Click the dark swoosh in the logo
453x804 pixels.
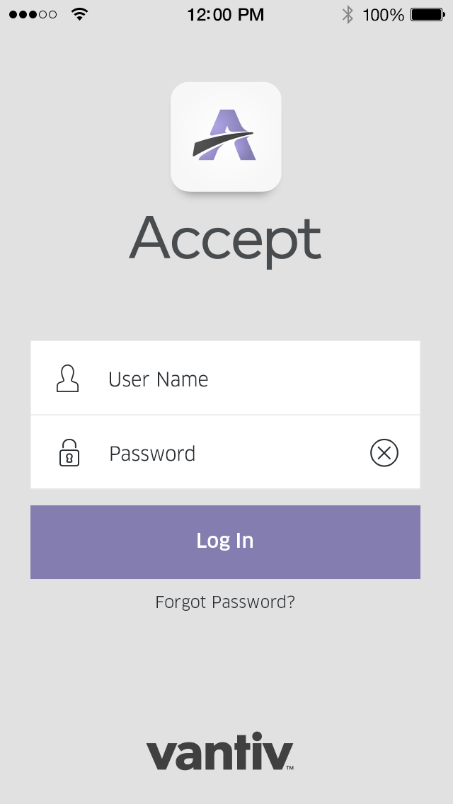(223, 144)
